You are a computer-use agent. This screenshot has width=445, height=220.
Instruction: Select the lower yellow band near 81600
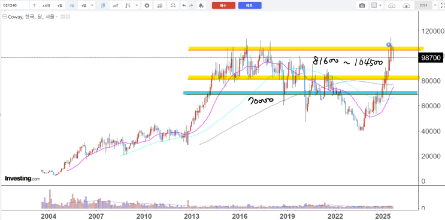304,77
